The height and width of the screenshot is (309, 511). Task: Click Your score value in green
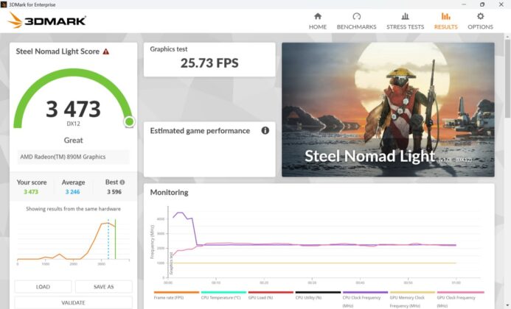(x=31, y=192)
